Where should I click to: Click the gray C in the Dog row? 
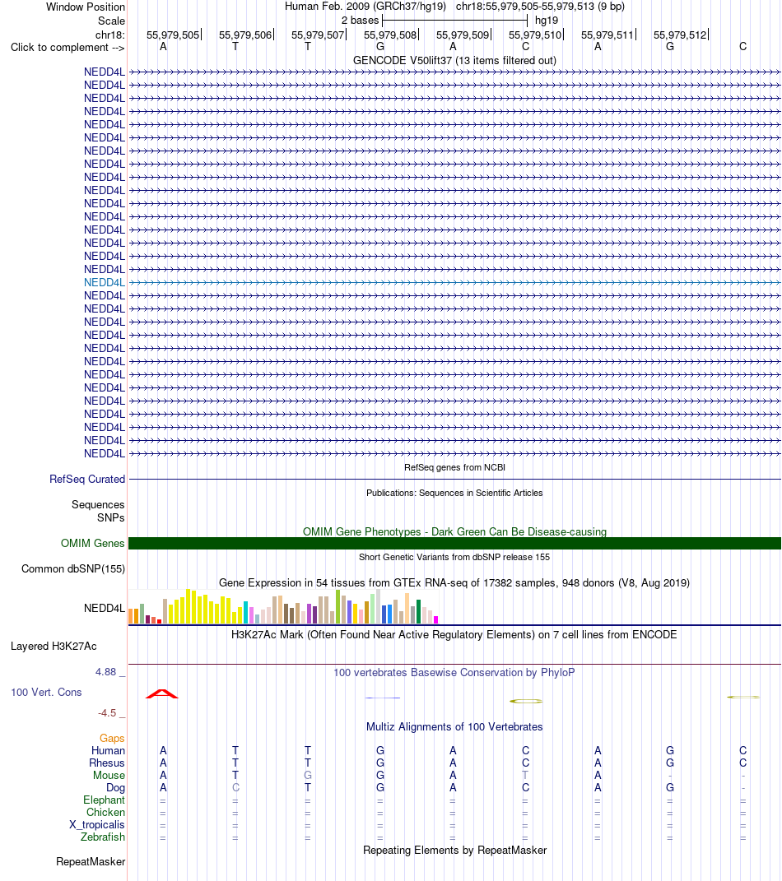tap(235, 788)
